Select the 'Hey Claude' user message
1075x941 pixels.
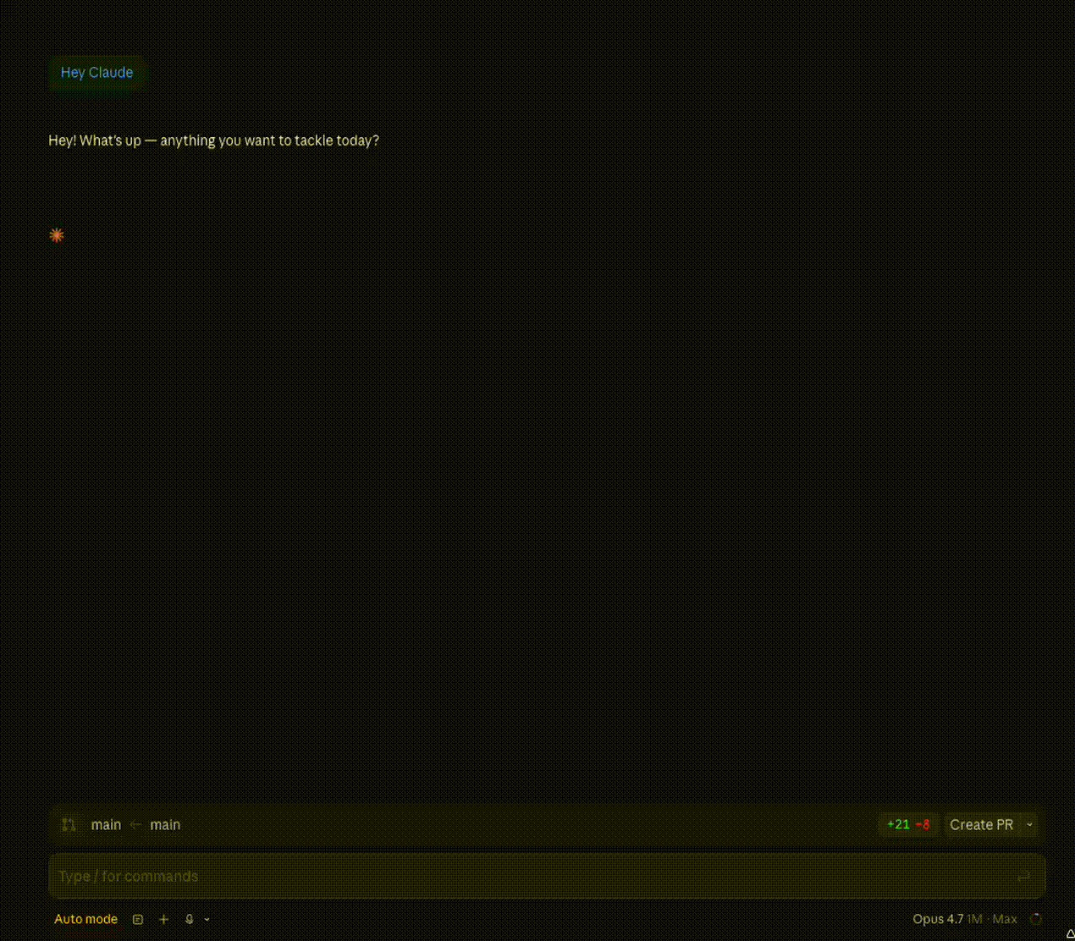point(96,73)
